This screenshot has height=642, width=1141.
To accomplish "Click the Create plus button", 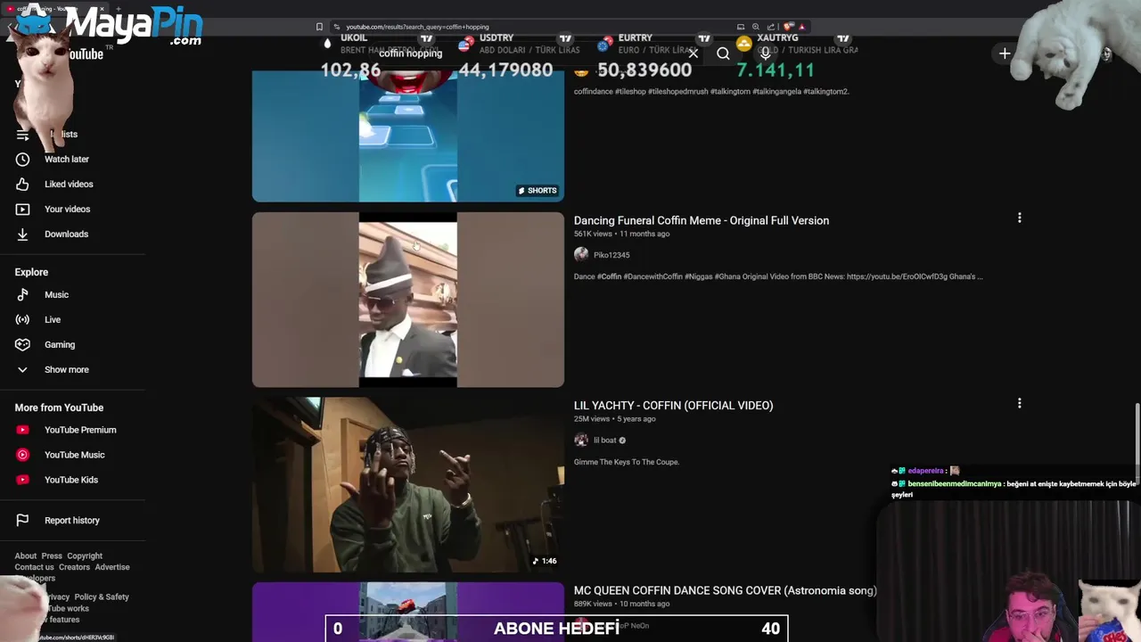I will tap(1005, 53).
